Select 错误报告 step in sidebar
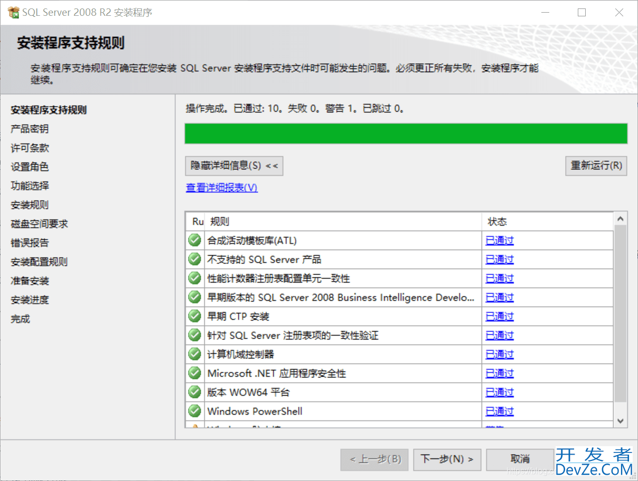638x481 pixels. 30,243
